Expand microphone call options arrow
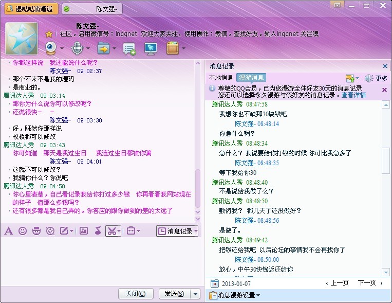Image resolution: width=392 pixels, height=303 pixels. (x=88, y=48)
